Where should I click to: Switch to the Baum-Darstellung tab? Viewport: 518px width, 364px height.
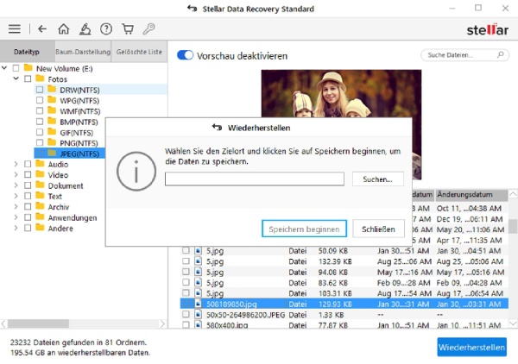click(83, 52)
